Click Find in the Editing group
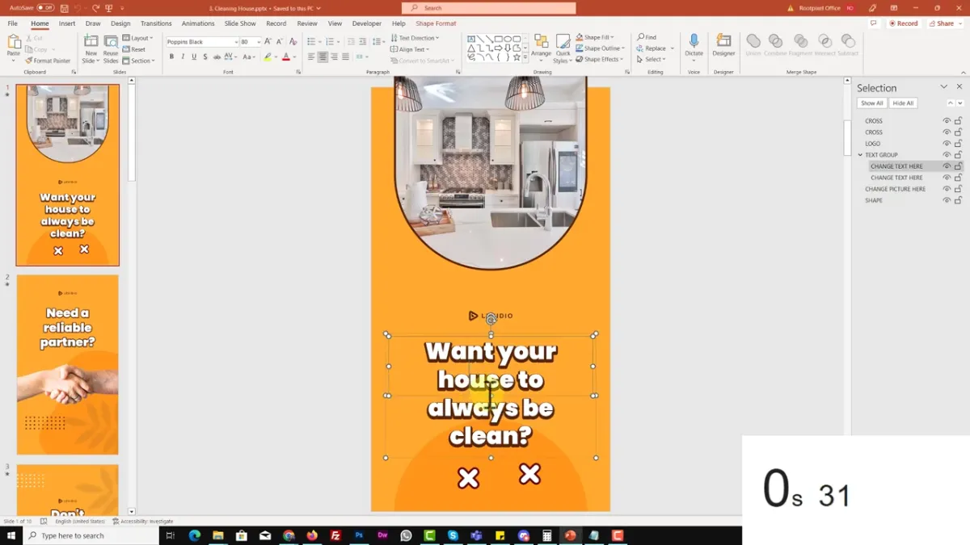 point(647,37)
